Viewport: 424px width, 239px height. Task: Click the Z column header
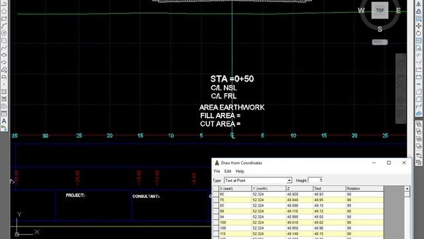point(299,189)
